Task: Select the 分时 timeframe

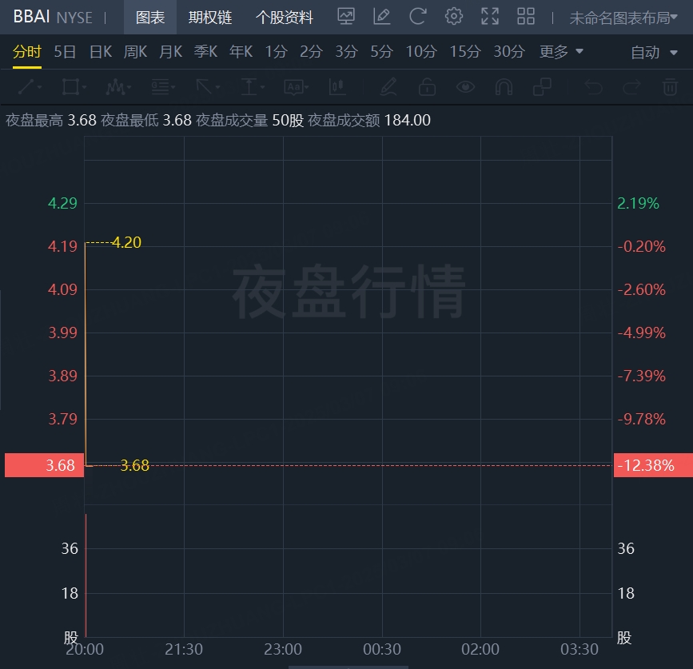Action: (27, 52)
